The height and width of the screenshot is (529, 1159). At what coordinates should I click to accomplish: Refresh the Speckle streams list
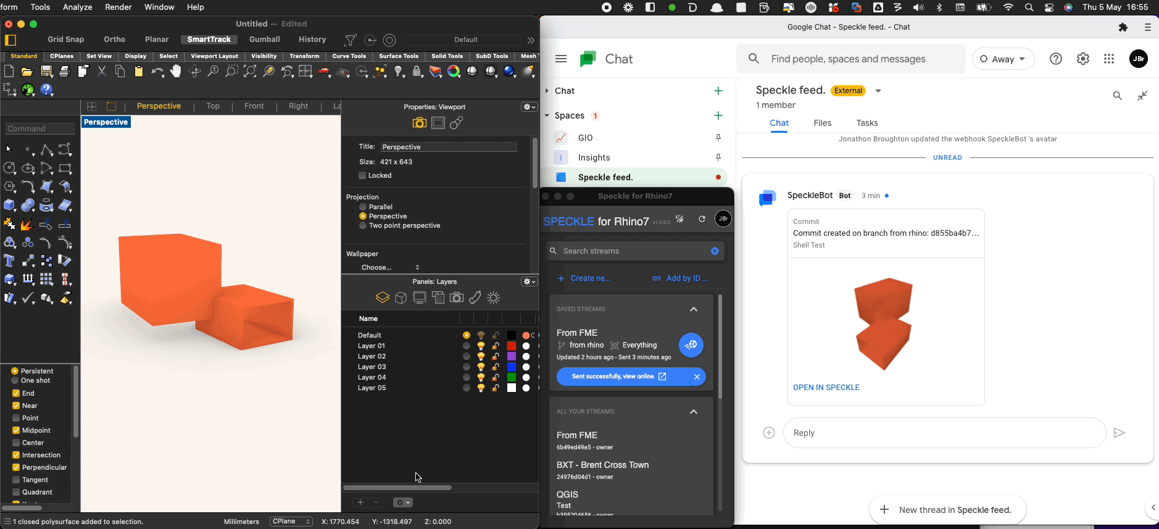(702, 219)
